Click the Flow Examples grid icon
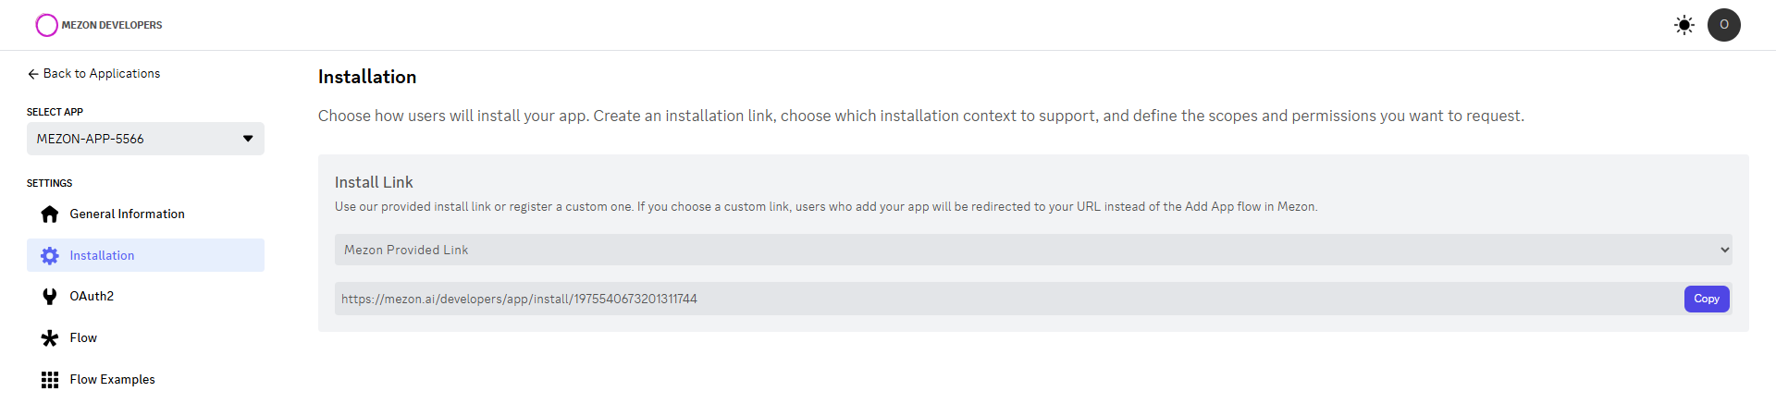 click(50, 380)
